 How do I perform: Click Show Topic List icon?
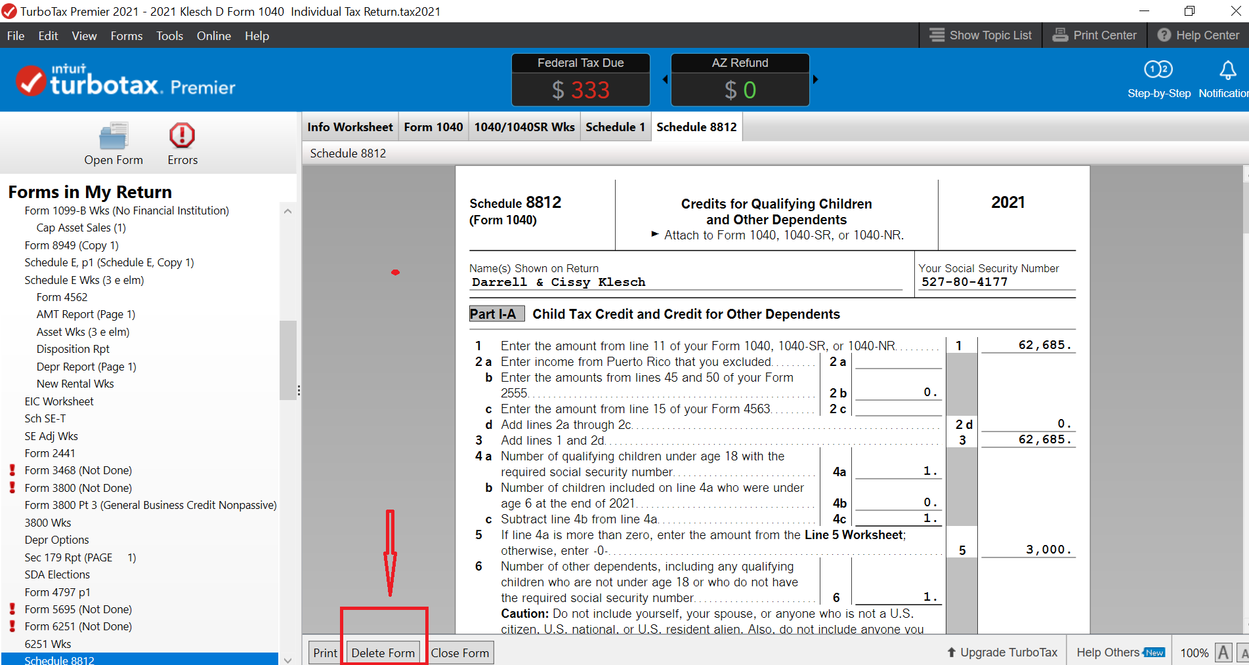(937, 35)
